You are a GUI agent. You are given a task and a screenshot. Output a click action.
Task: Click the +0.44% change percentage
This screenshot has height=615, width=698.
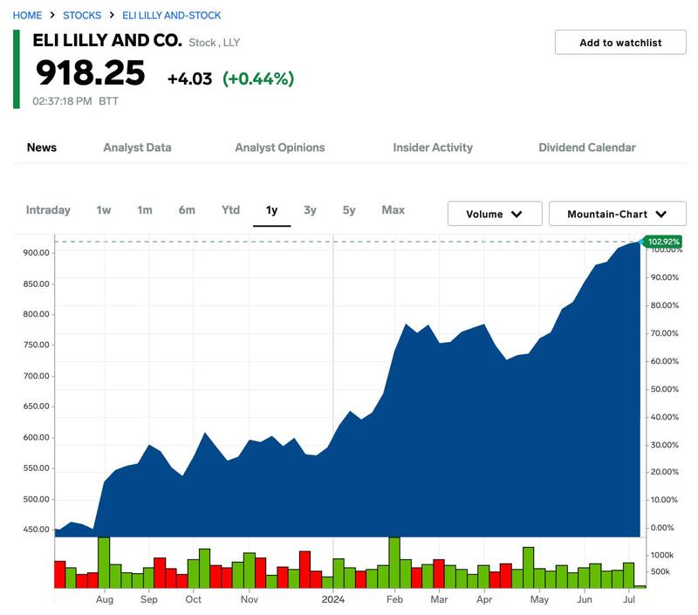pos(258,79)
